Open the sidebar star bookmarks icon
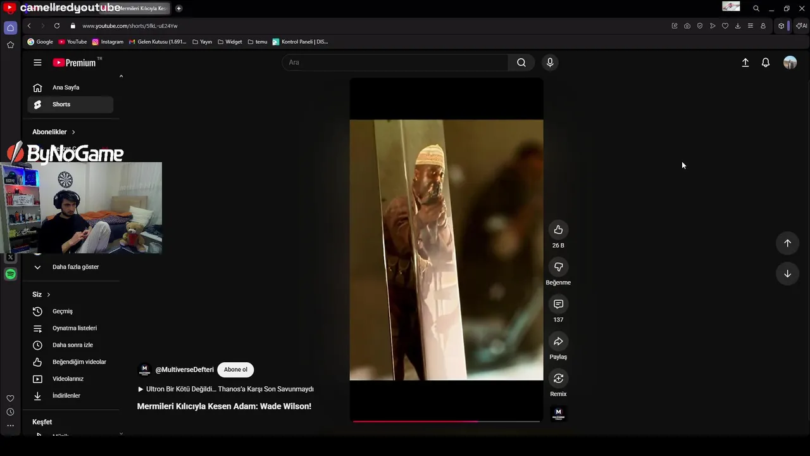This screenshot has height=456, width=810. 10,45
